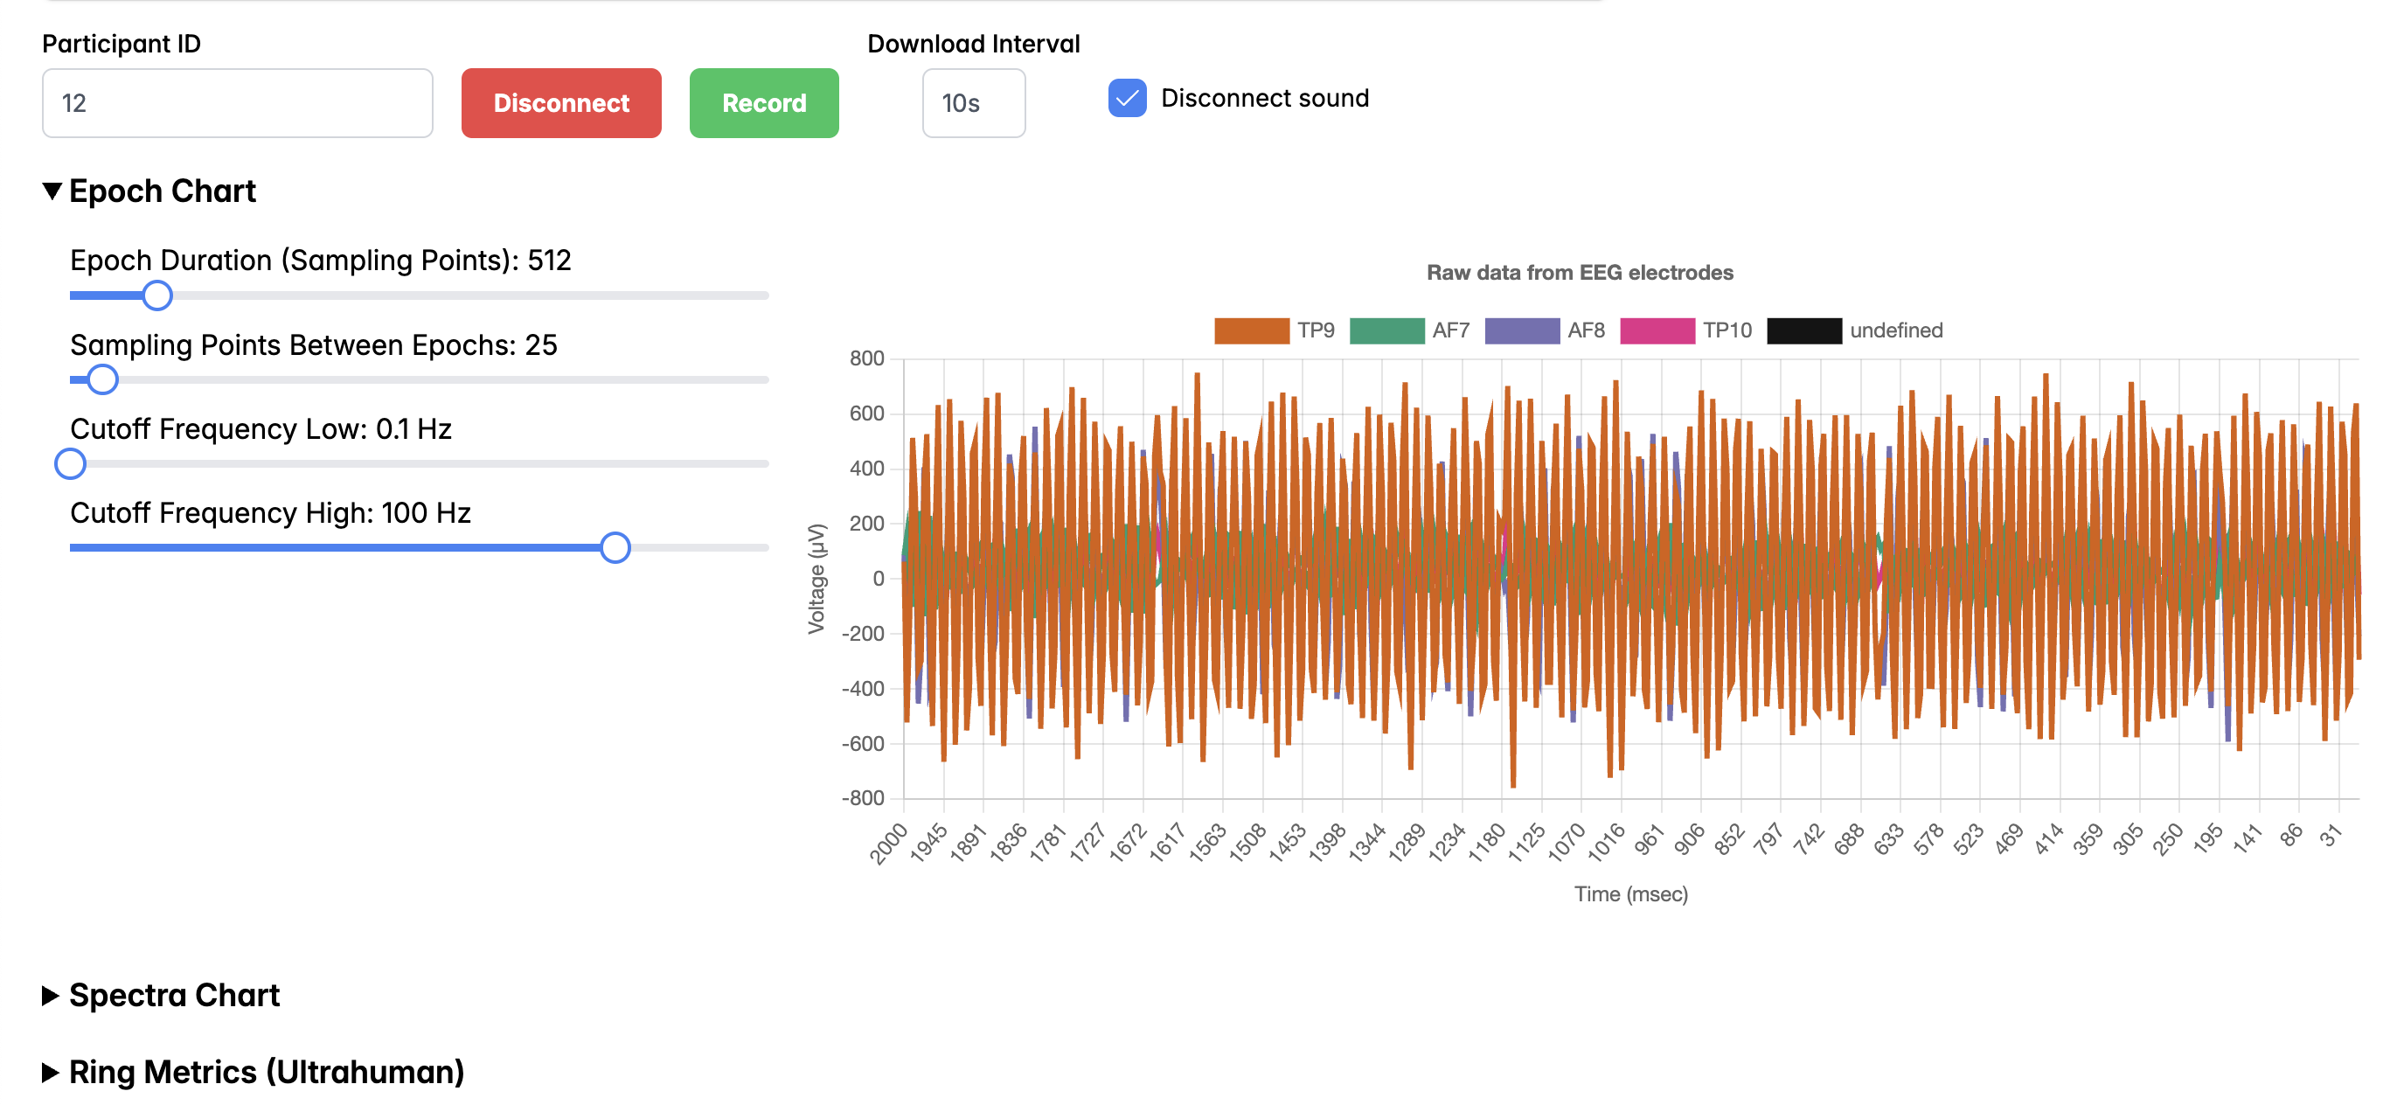Toggle the black undefined legend swatch
Screen dimensions: 2390x1105
[x=1803, y=330]
